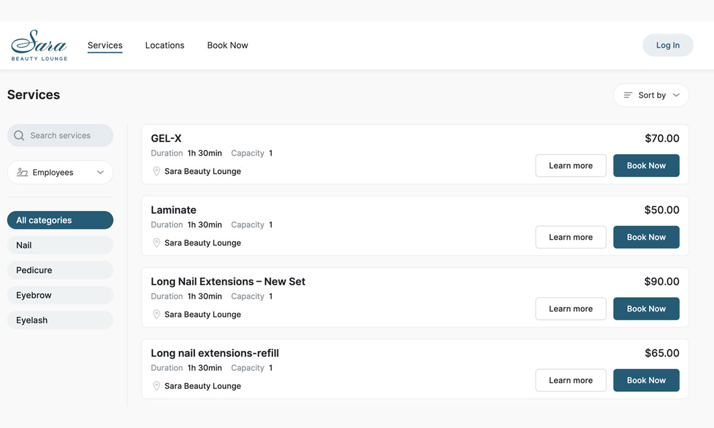
Task: Click location pin on Long nail extensions-refill
Action: tap(156, 386)
